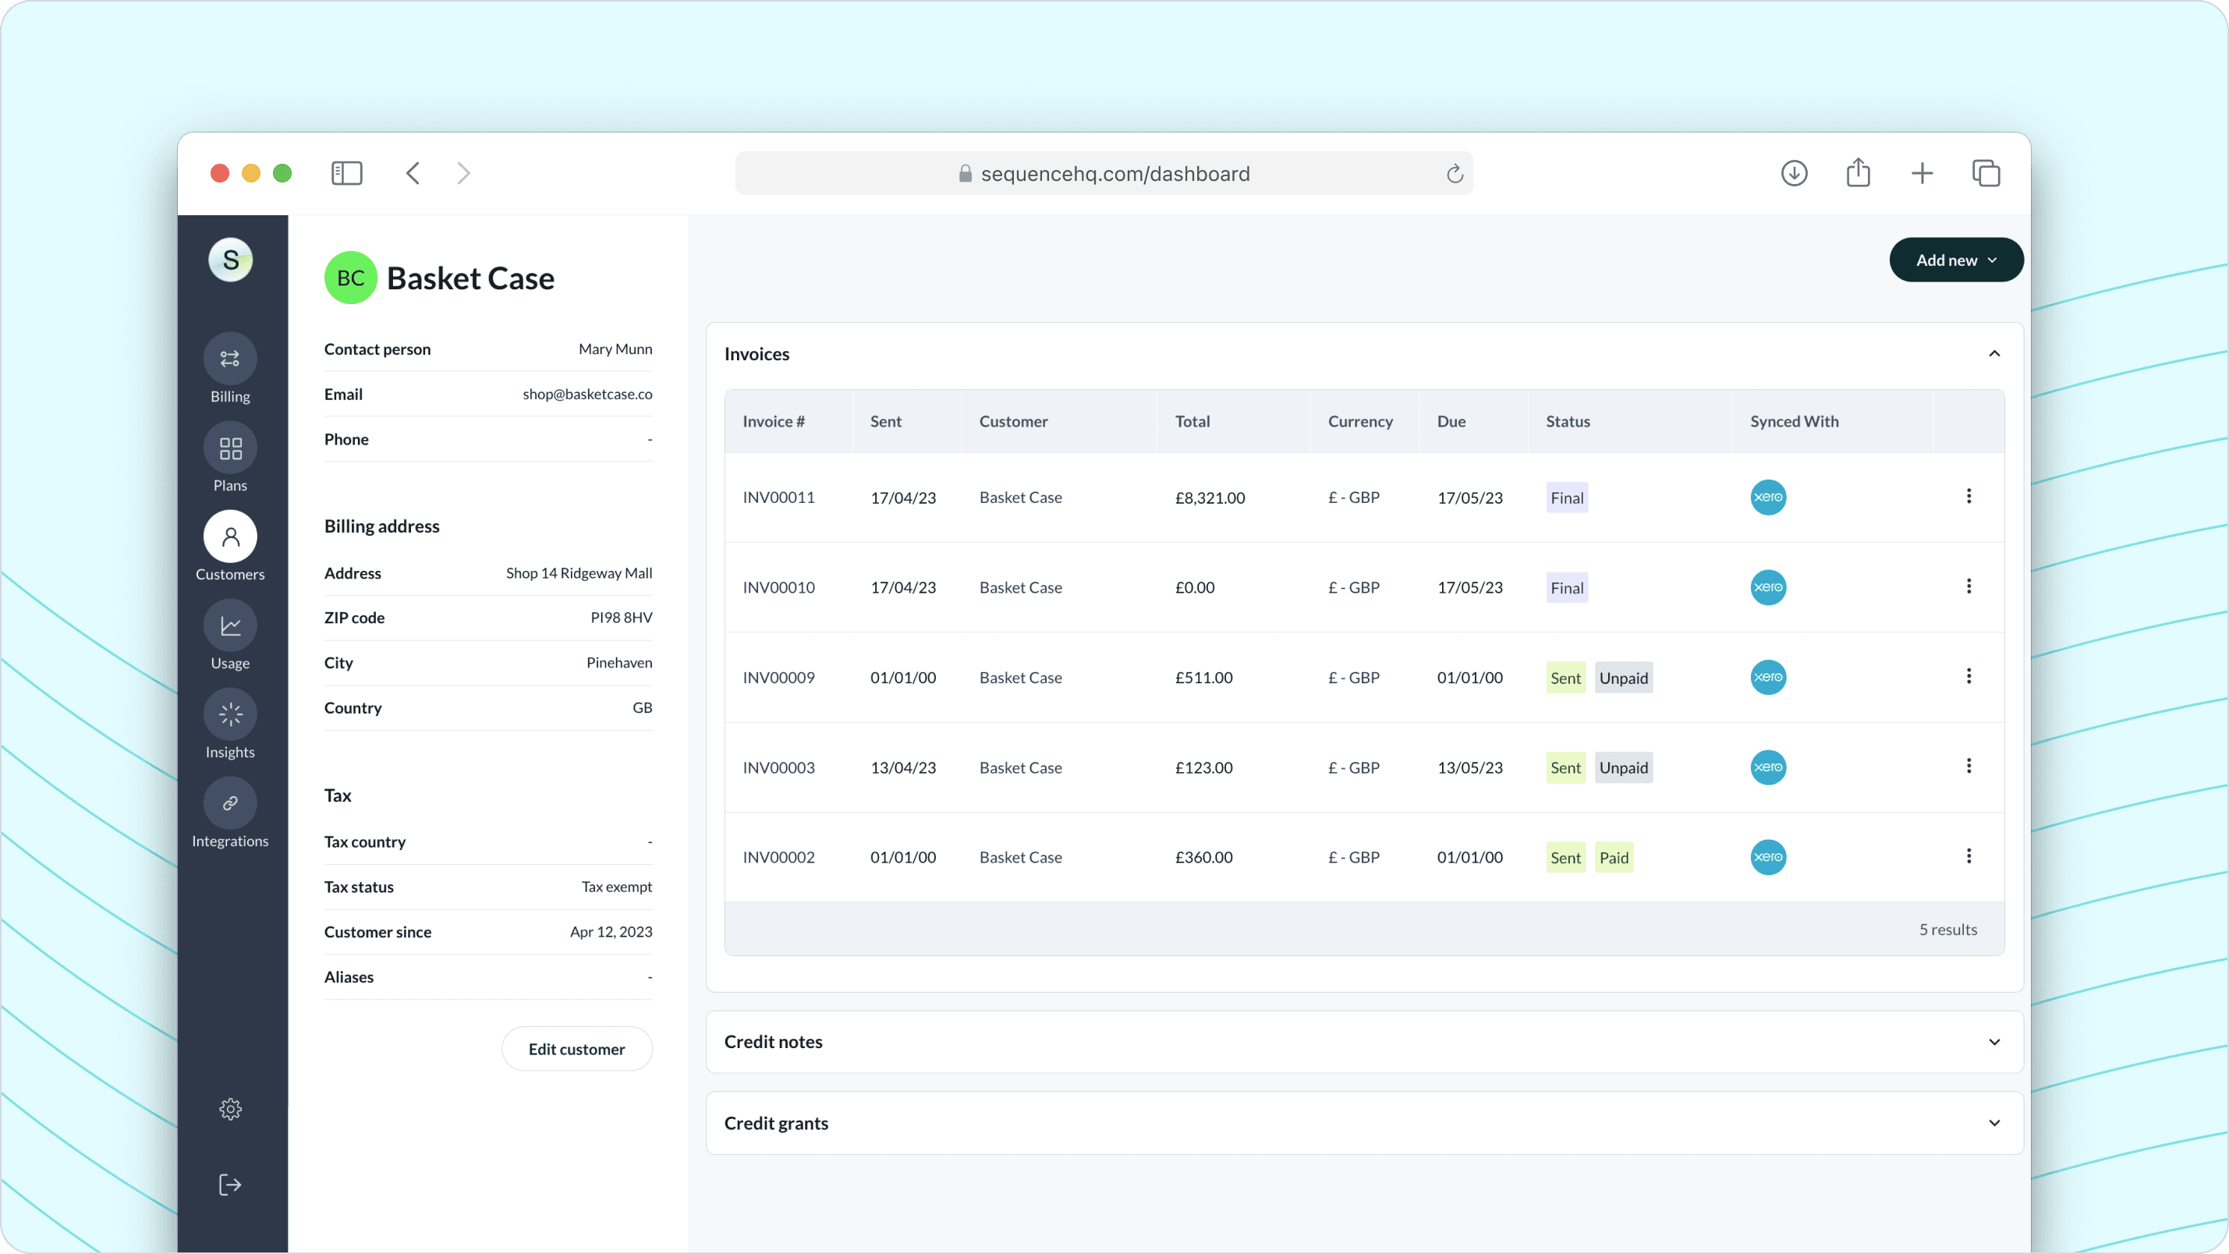Expand the Credit notes section
The image size is (2229, 1254).
coord(1993,1042)
